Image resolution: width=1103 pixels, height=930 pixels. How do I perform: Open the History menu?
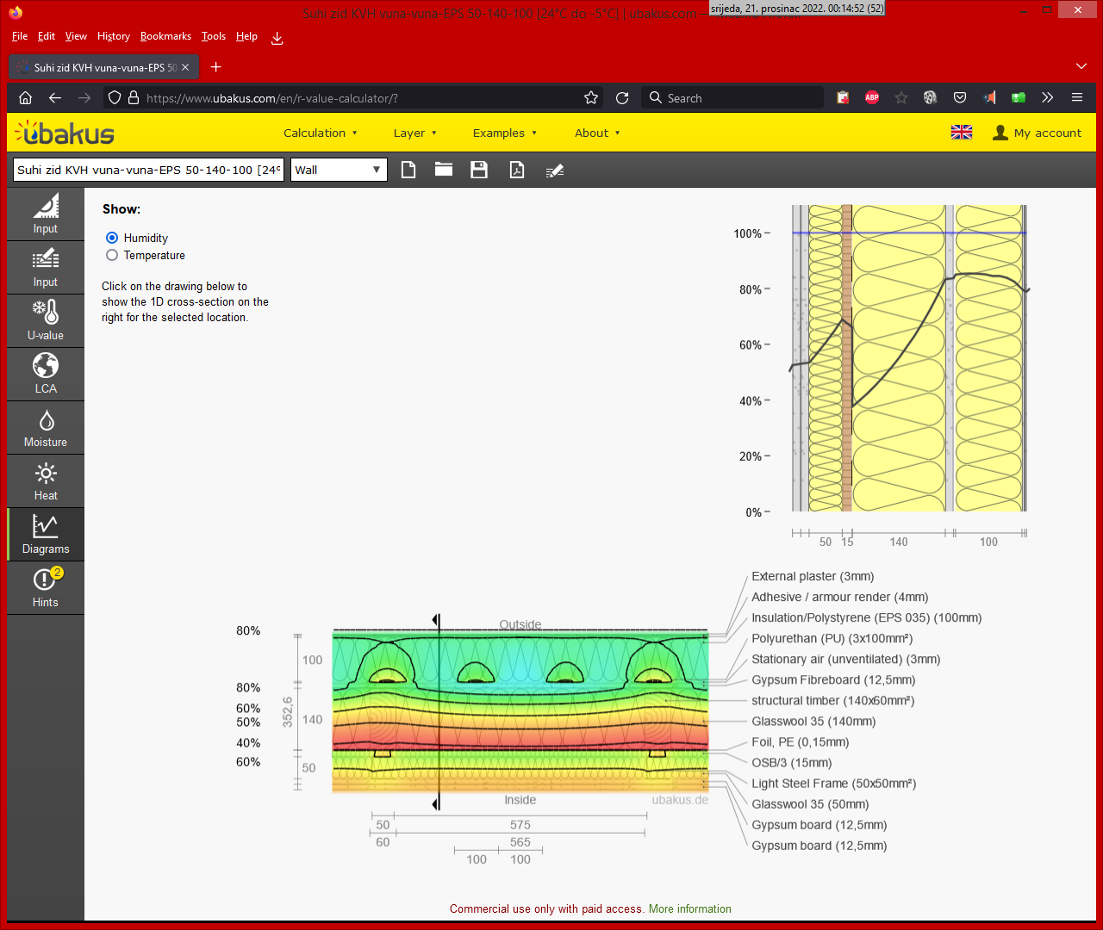(114, 36)
